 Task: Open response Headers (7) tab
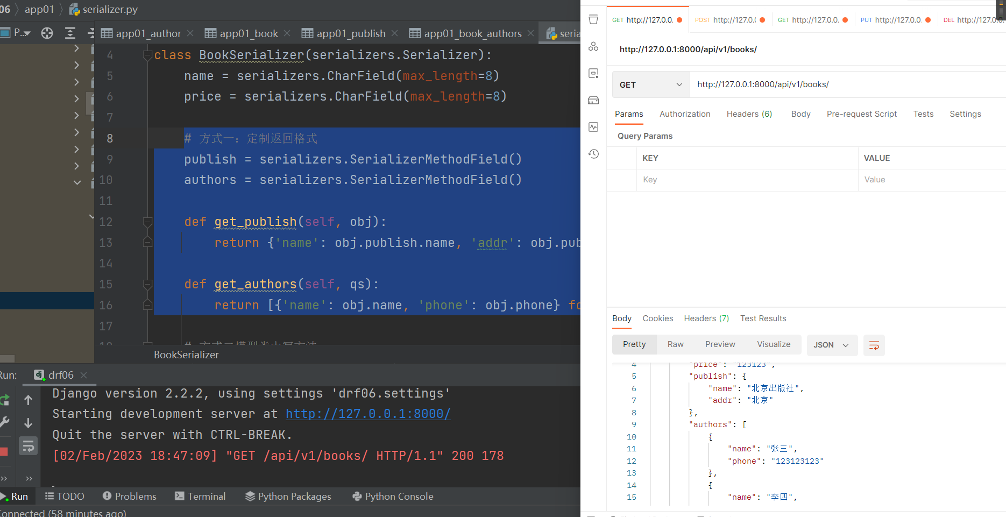706,318
